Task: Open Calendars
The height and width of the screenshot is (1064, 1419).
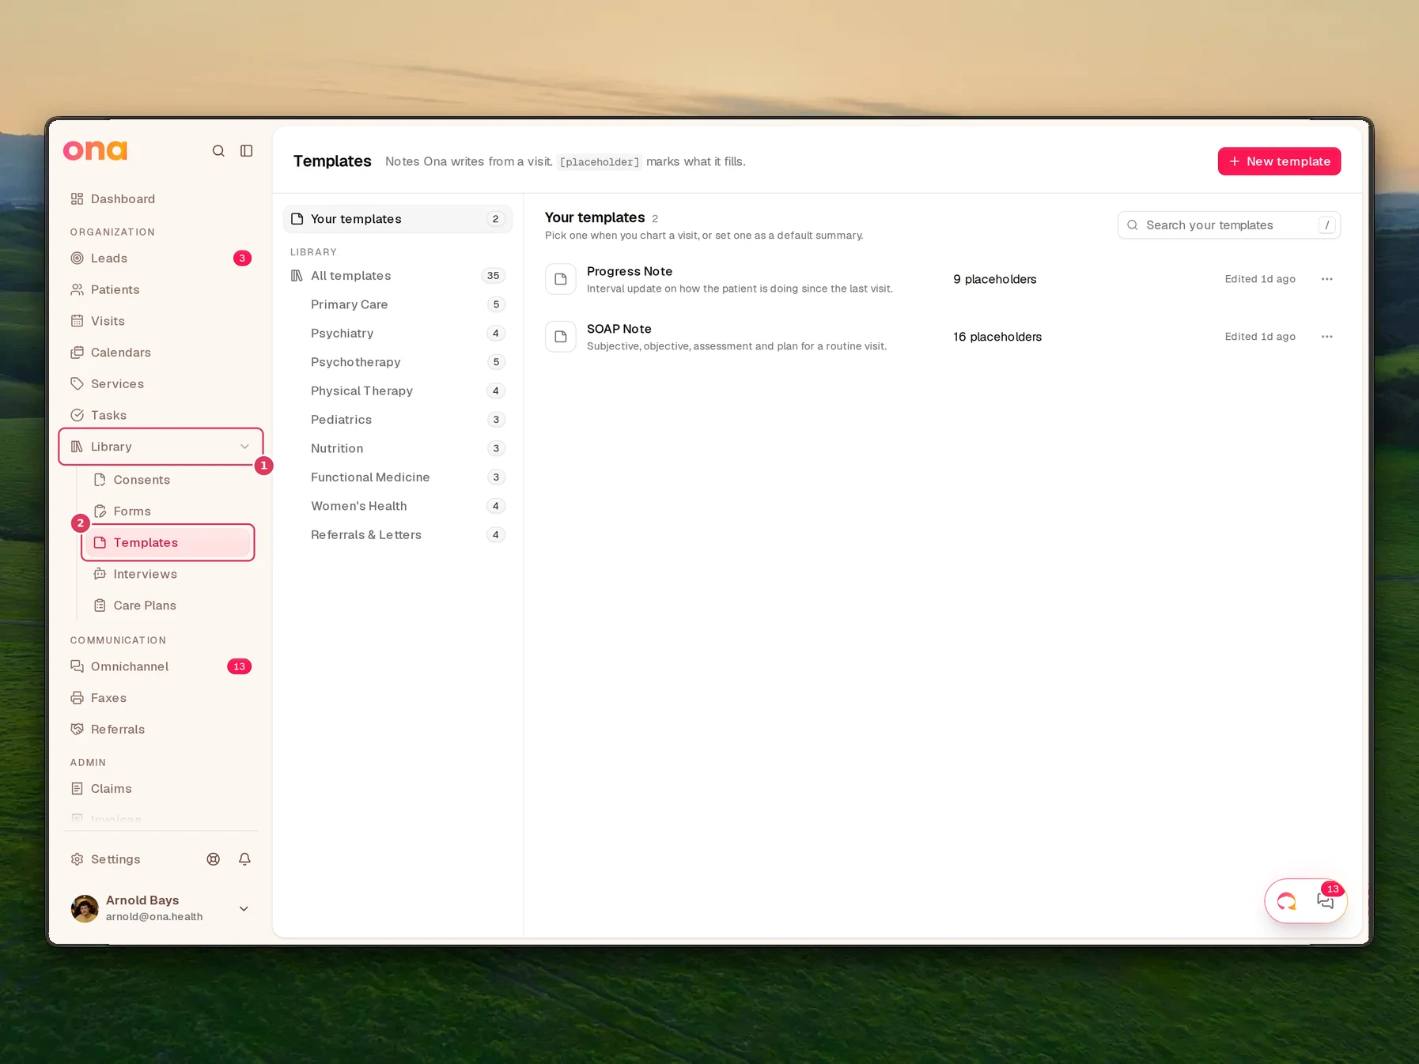Action: click(161, 353)
